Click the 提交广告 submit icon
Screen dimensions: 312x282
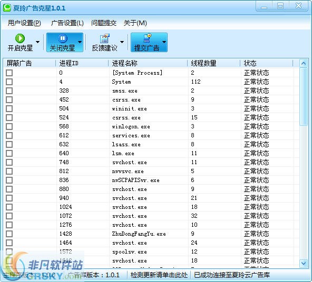(147, 38)
